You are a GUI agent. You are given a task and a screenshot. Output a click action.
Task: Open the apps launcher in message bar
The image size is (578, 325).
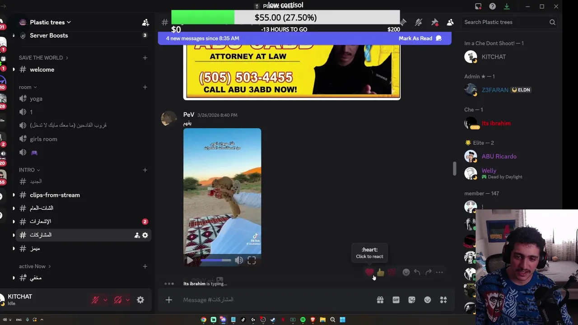pyautogui.click(x=443, y=300)
